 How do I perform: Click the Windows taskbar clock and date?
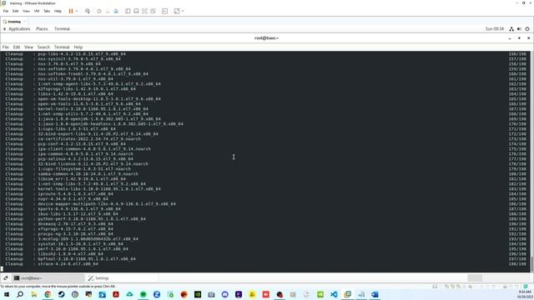[525, 294]
